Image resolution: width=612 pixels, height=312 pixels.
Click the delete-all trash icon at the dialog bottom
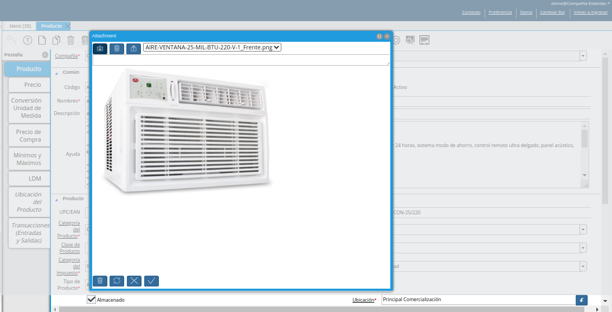pyautogui.click(x=100, y=281)
